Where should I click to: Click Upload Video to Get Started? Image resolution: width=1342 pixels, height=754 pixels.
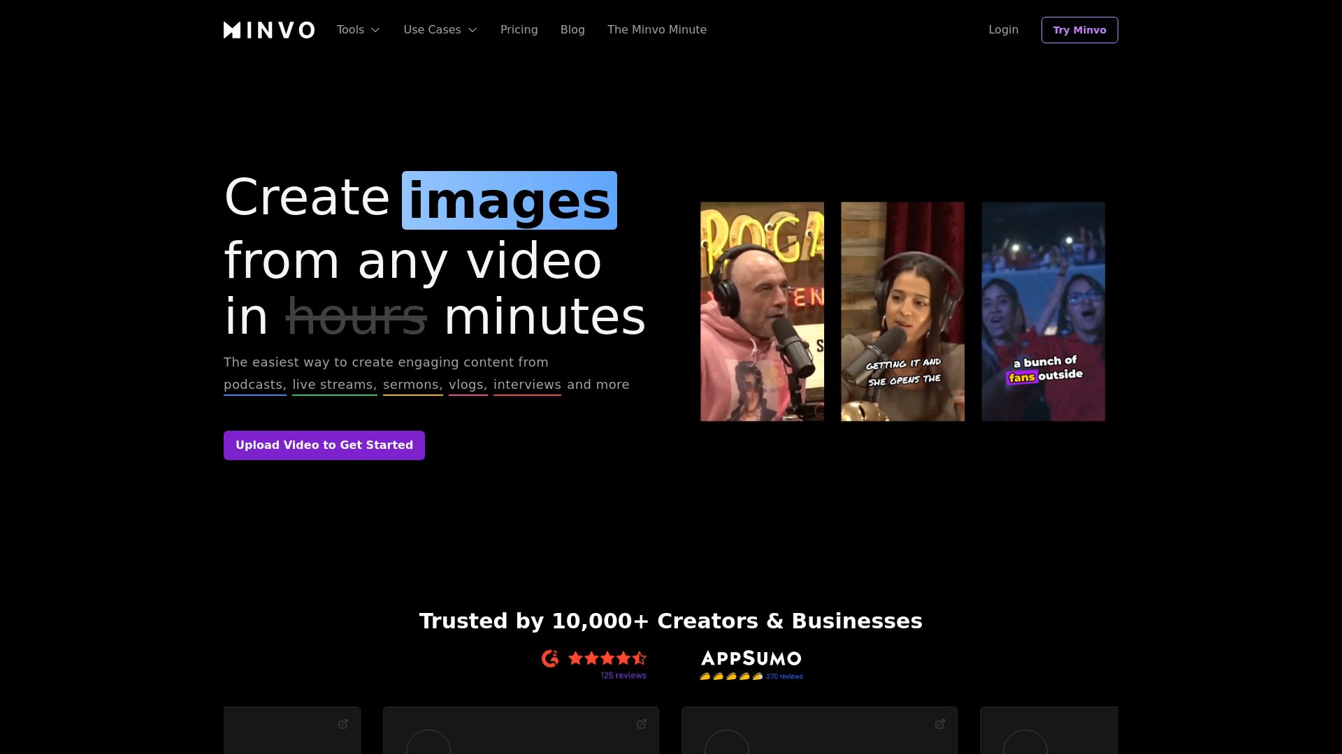[x=324, y=445]
